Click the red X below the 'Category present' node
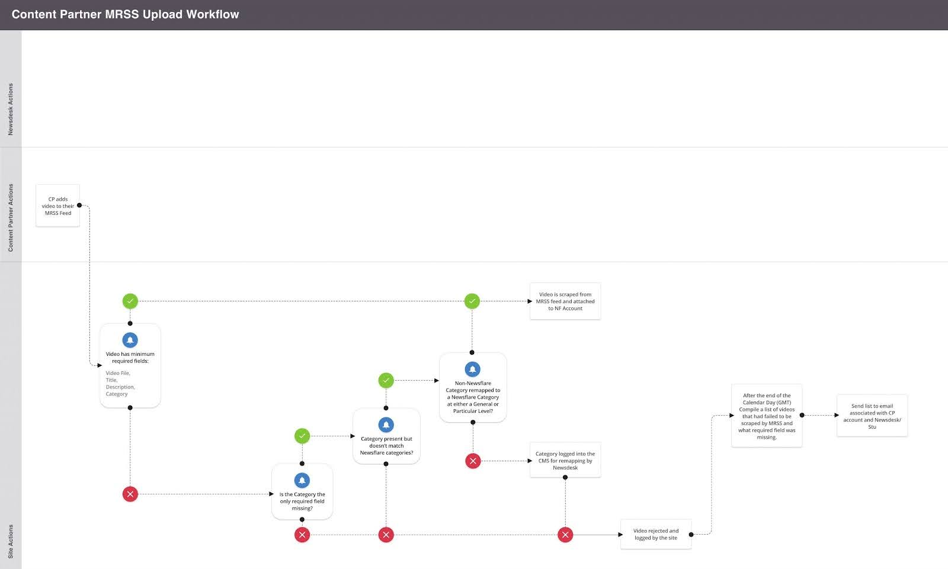This screenshot has height=569, width=948. coord(386,535)
